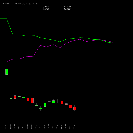Screen dimensions: 133x133
Task: Select the red candle for 30 Mar
Action: [x=15, y=97]
